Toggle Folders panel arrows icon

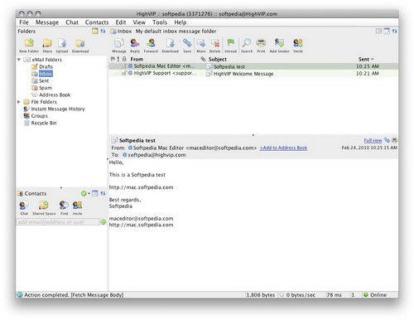click(103, 31)
